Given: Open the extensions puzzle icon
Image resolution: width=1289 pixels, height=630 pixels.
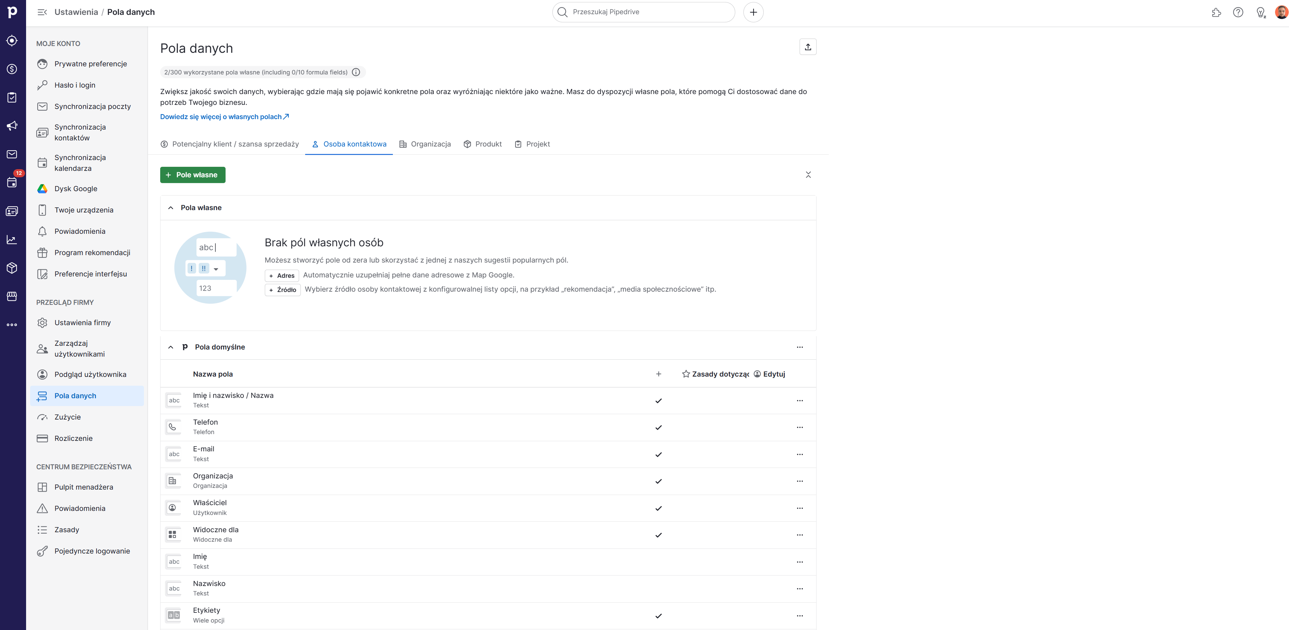Looking at the screenshot, I should (1217, 13).
